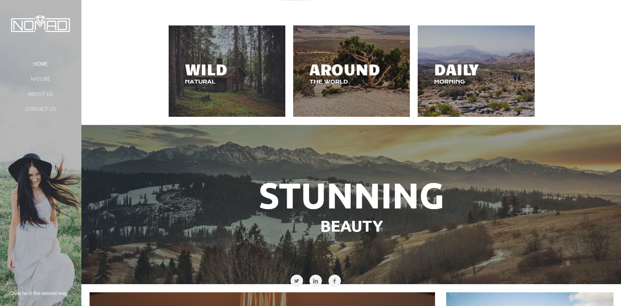The image size is (621, 306).
Task: Click the MORNING subtitle text
Action: point(449,82)
